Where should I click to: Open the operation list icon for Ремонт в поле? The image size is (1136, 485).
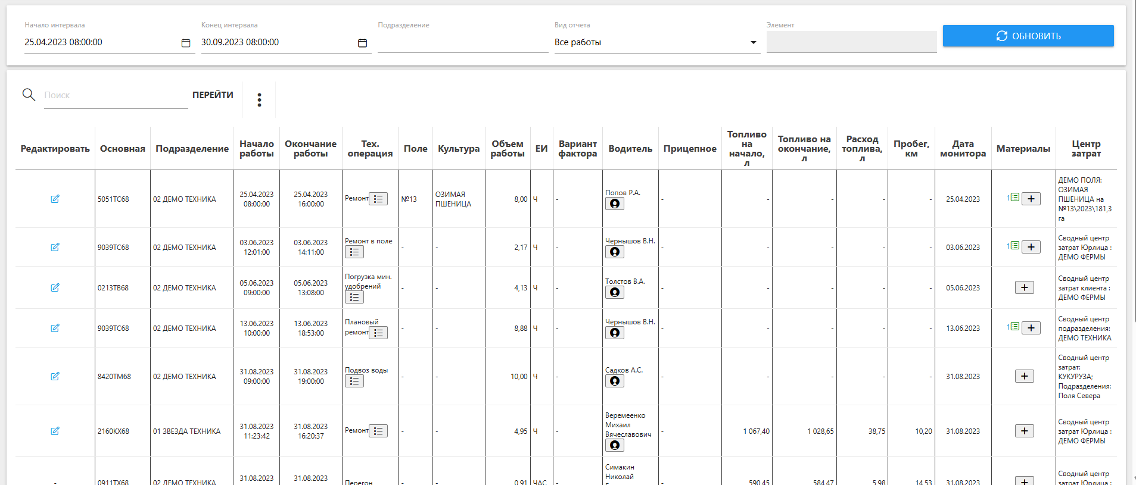[x=354, y=252]
